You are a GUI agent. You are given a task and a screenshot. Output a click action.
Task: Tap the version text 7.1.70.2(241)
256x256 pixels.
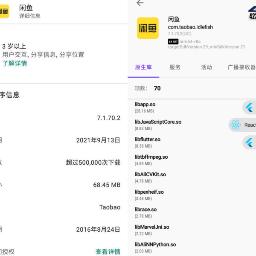pyautogui.click(x=180, y=34)
